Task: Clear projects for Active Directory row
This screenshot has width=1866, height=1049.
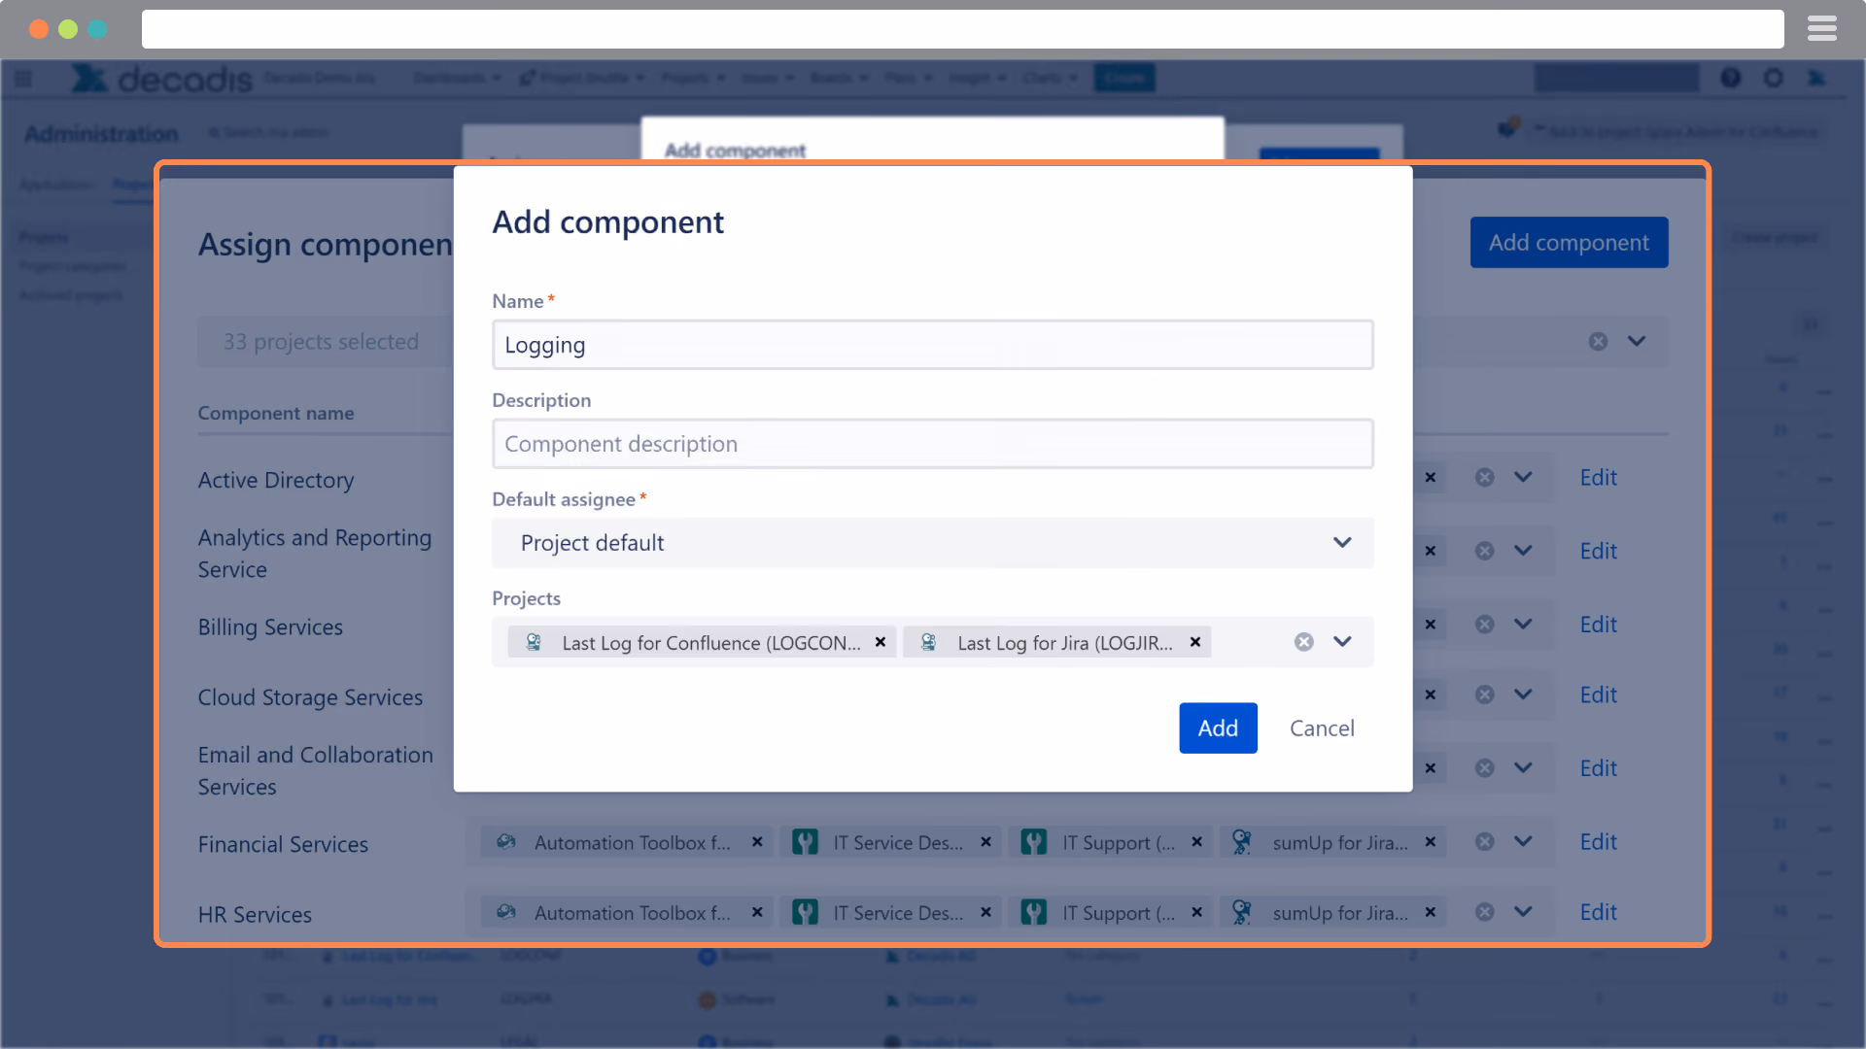Action: coord(1484,478)
